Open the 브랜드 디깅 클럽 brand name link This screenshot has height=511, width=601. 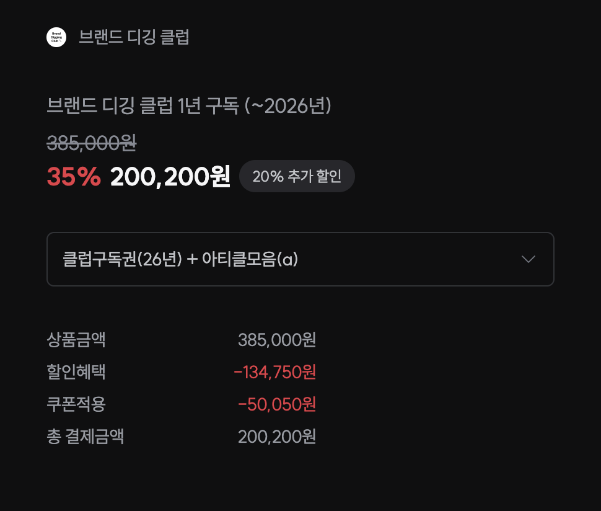click(134, 37)
